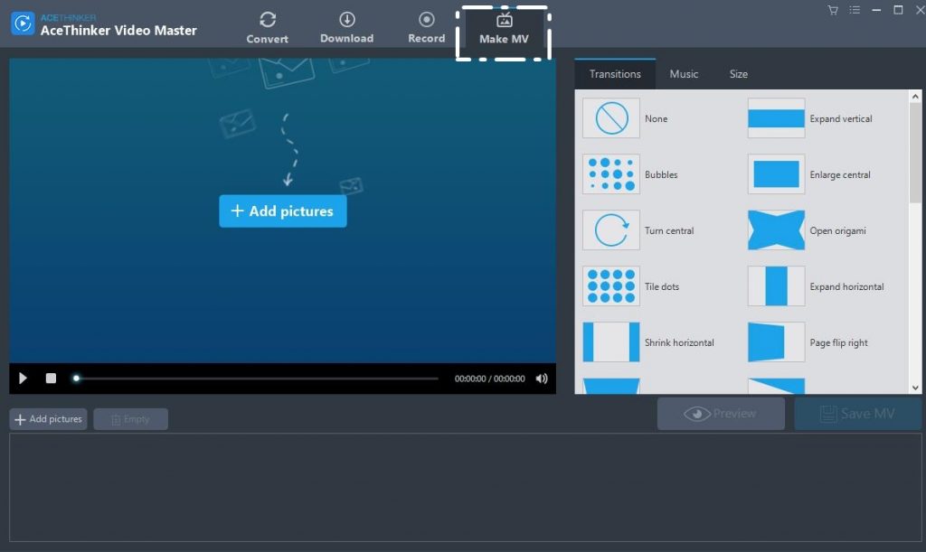The height and width of the screenshot is (552, 926).
Task: Click the Turn central label text
Action: (x=669, y=230)
